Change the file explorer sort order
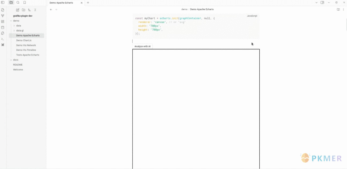The image size is (347, 169). pyautogui.click(x=29, y=10)
